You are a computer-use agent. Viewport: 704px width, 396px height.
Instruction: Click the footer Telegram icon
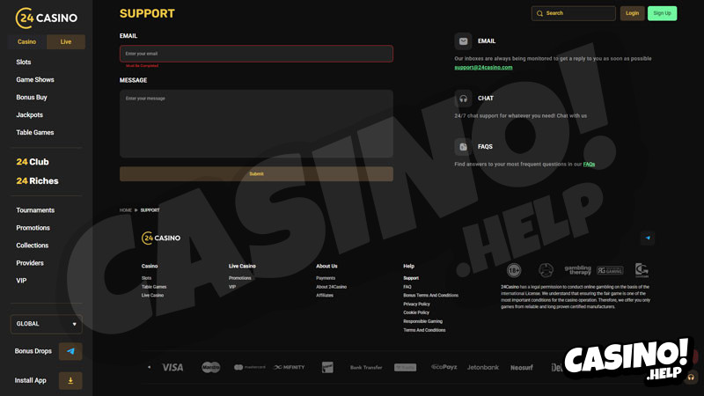(648, 238)
